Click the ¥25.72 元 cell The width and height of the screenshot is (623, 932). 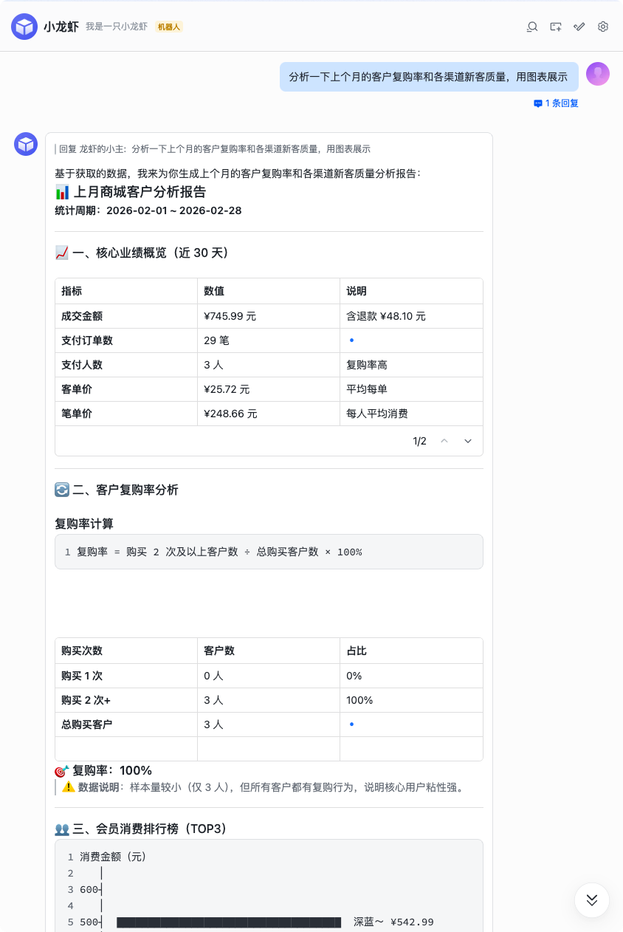(269, 389)
